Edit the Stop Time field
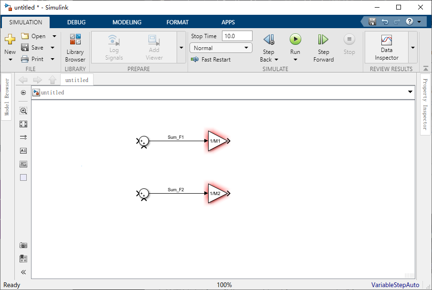432x290 pixels. (237, 36)
